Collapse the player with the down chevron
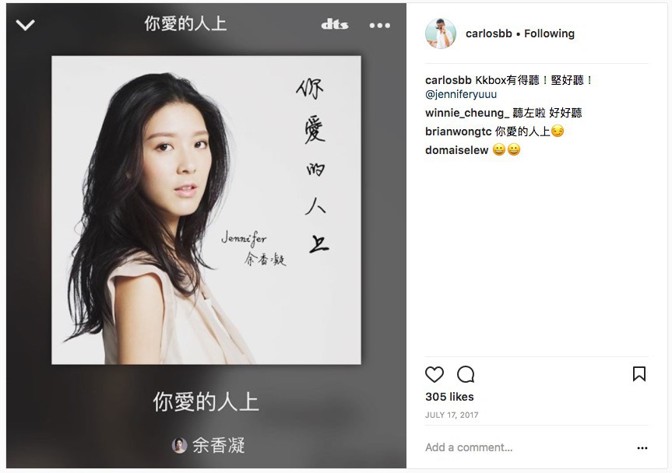 (25, 25)
